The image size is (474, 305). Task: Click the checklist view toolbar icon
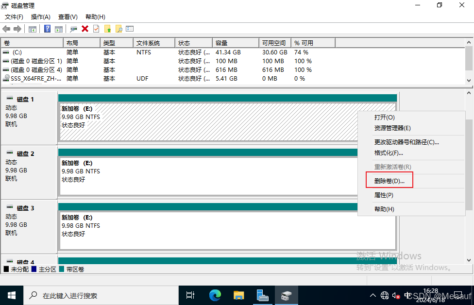(x=130, y=29)
